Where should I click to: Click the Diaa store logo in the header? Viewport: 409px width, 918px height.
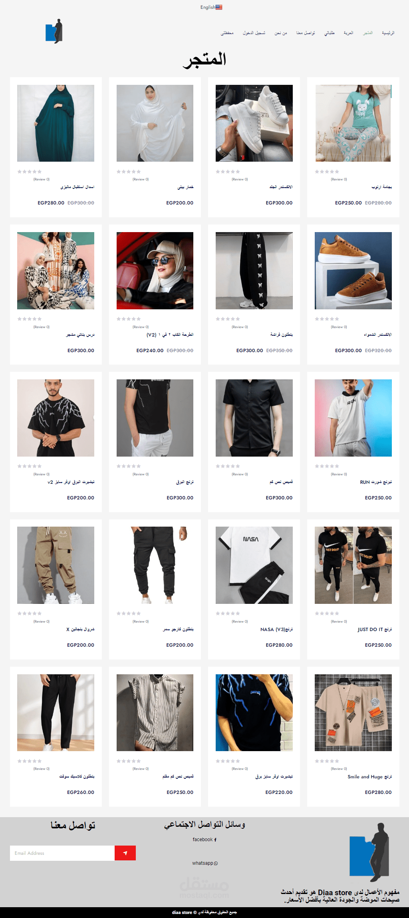tap(54, 31)
